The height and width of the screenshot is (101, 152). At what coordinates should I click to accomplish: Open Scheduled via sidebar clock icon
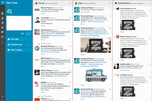(x=3, y=37)
